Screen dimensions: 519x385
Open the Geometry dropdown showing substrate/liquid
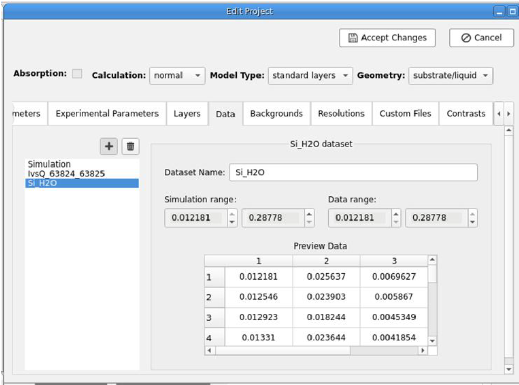[451, 76]
